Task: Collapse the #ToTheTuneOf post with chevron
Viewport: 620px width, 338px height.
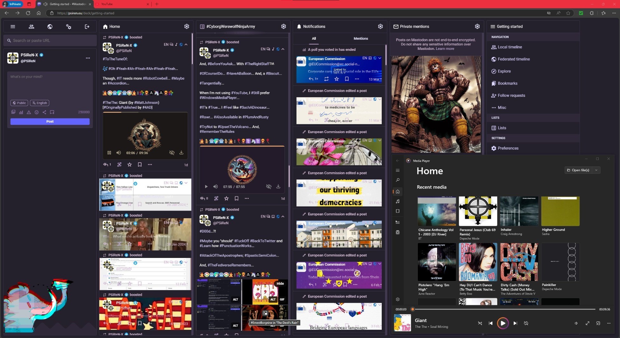Action: [186, 44]
